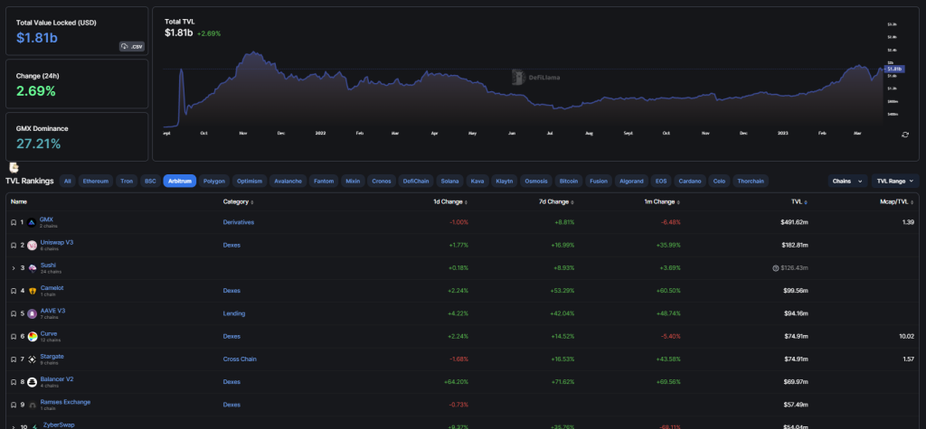This screenshot has width=926, height=429.
Task: Click the Stargate protocol logo
Action: [32, 359]
